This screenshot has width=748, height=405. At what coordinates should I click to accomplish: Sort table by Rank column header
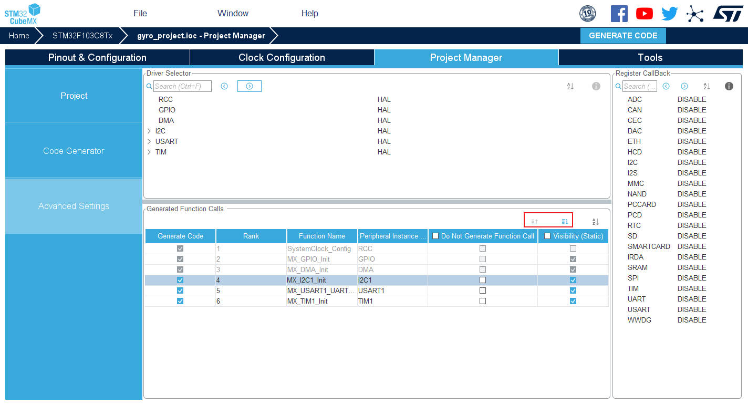(251, 236)
